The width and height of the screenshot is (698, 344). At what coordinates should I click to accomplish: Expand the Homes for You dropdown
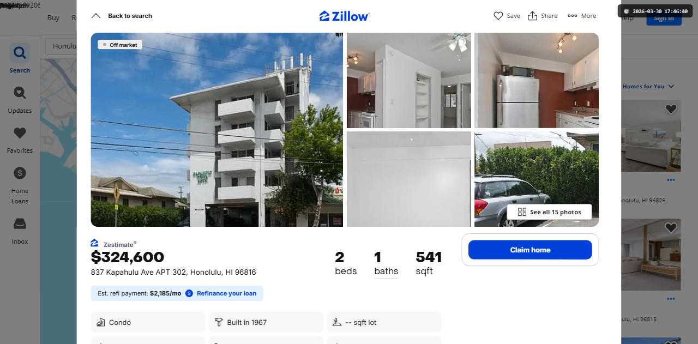click(671, 86)
